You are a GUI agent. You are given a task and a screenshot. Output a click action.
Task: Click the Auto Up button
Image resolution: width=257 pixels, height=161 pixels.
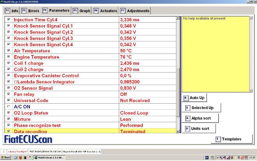click(x=194, y=98)
